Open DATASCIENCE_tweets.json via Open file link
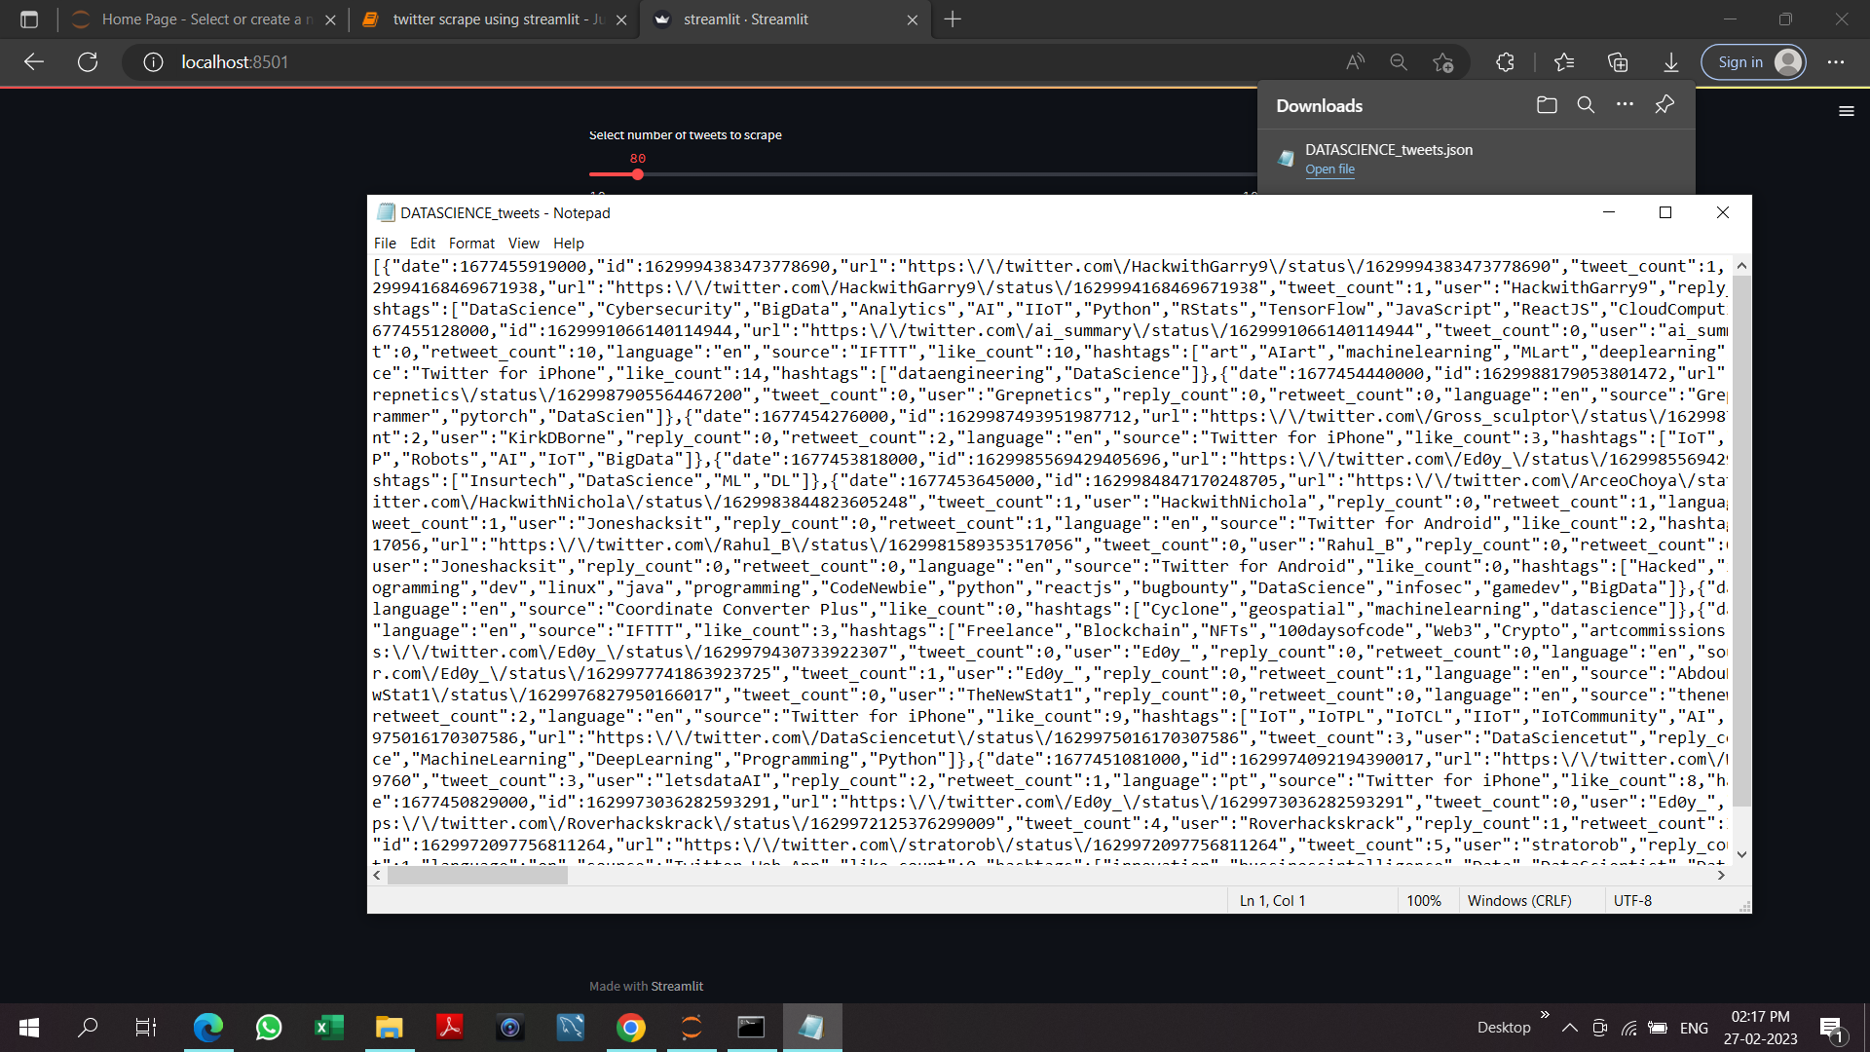 click(x=1329, y=169)
